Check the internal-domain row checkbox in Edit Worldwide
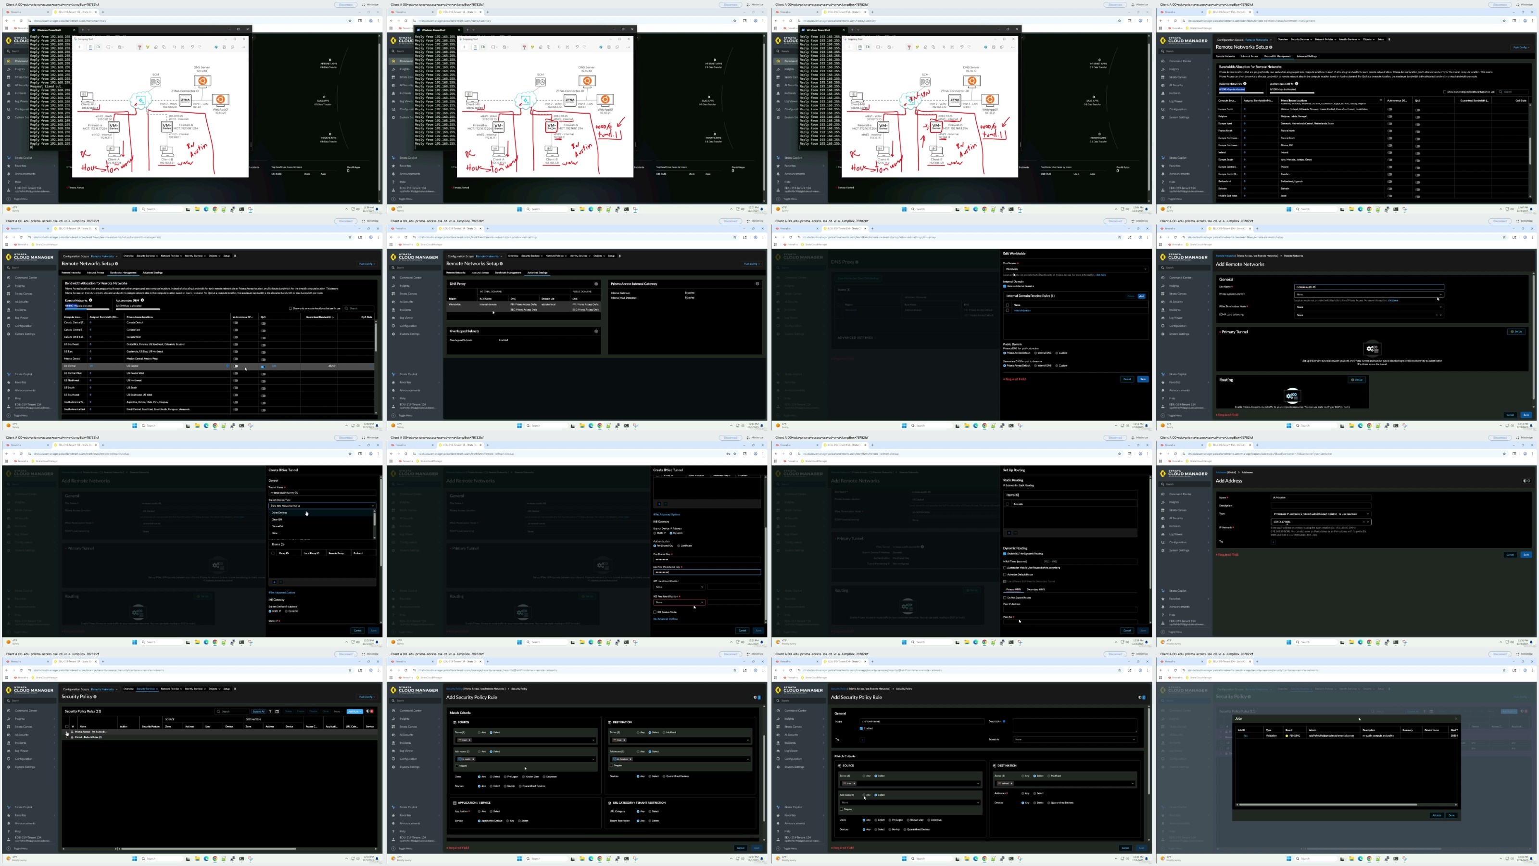The height and width of the screenshot is (866, 1539). coord(1008,311)
